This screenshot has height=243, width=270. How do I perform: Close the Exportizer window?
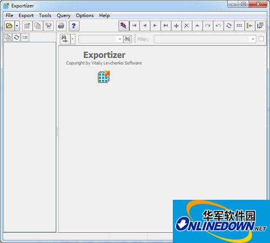(x=258, y=4)
